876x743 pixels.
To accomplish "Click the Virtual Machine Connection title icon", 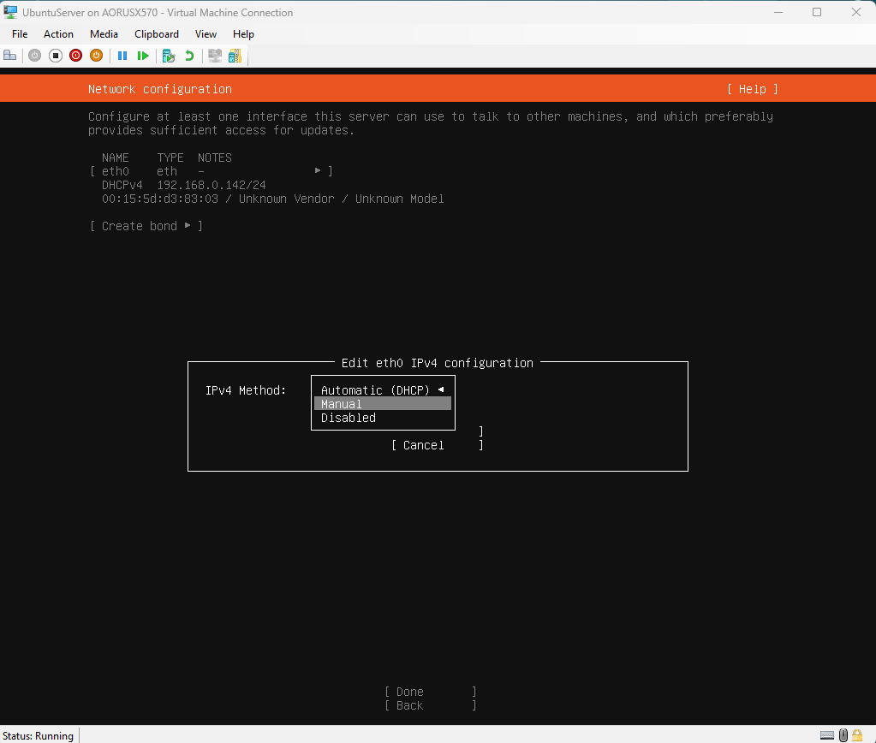I will tap(10, 12).
